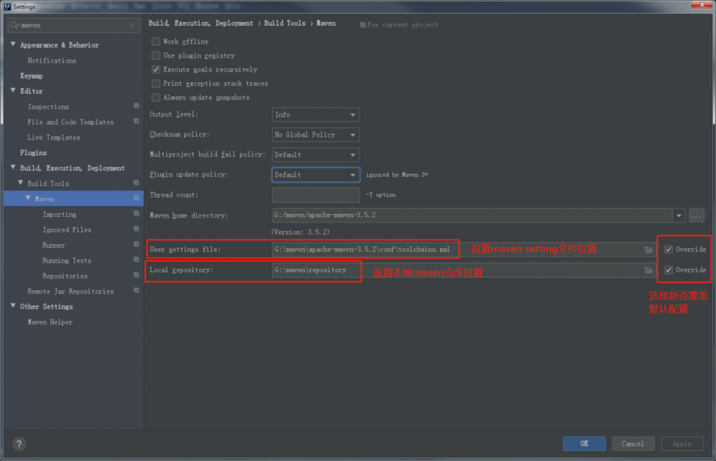Viewport: 716px width, 461px height.
Task: Expand Maven home directory dropdown arrow
Action: [x=678, y=215]
